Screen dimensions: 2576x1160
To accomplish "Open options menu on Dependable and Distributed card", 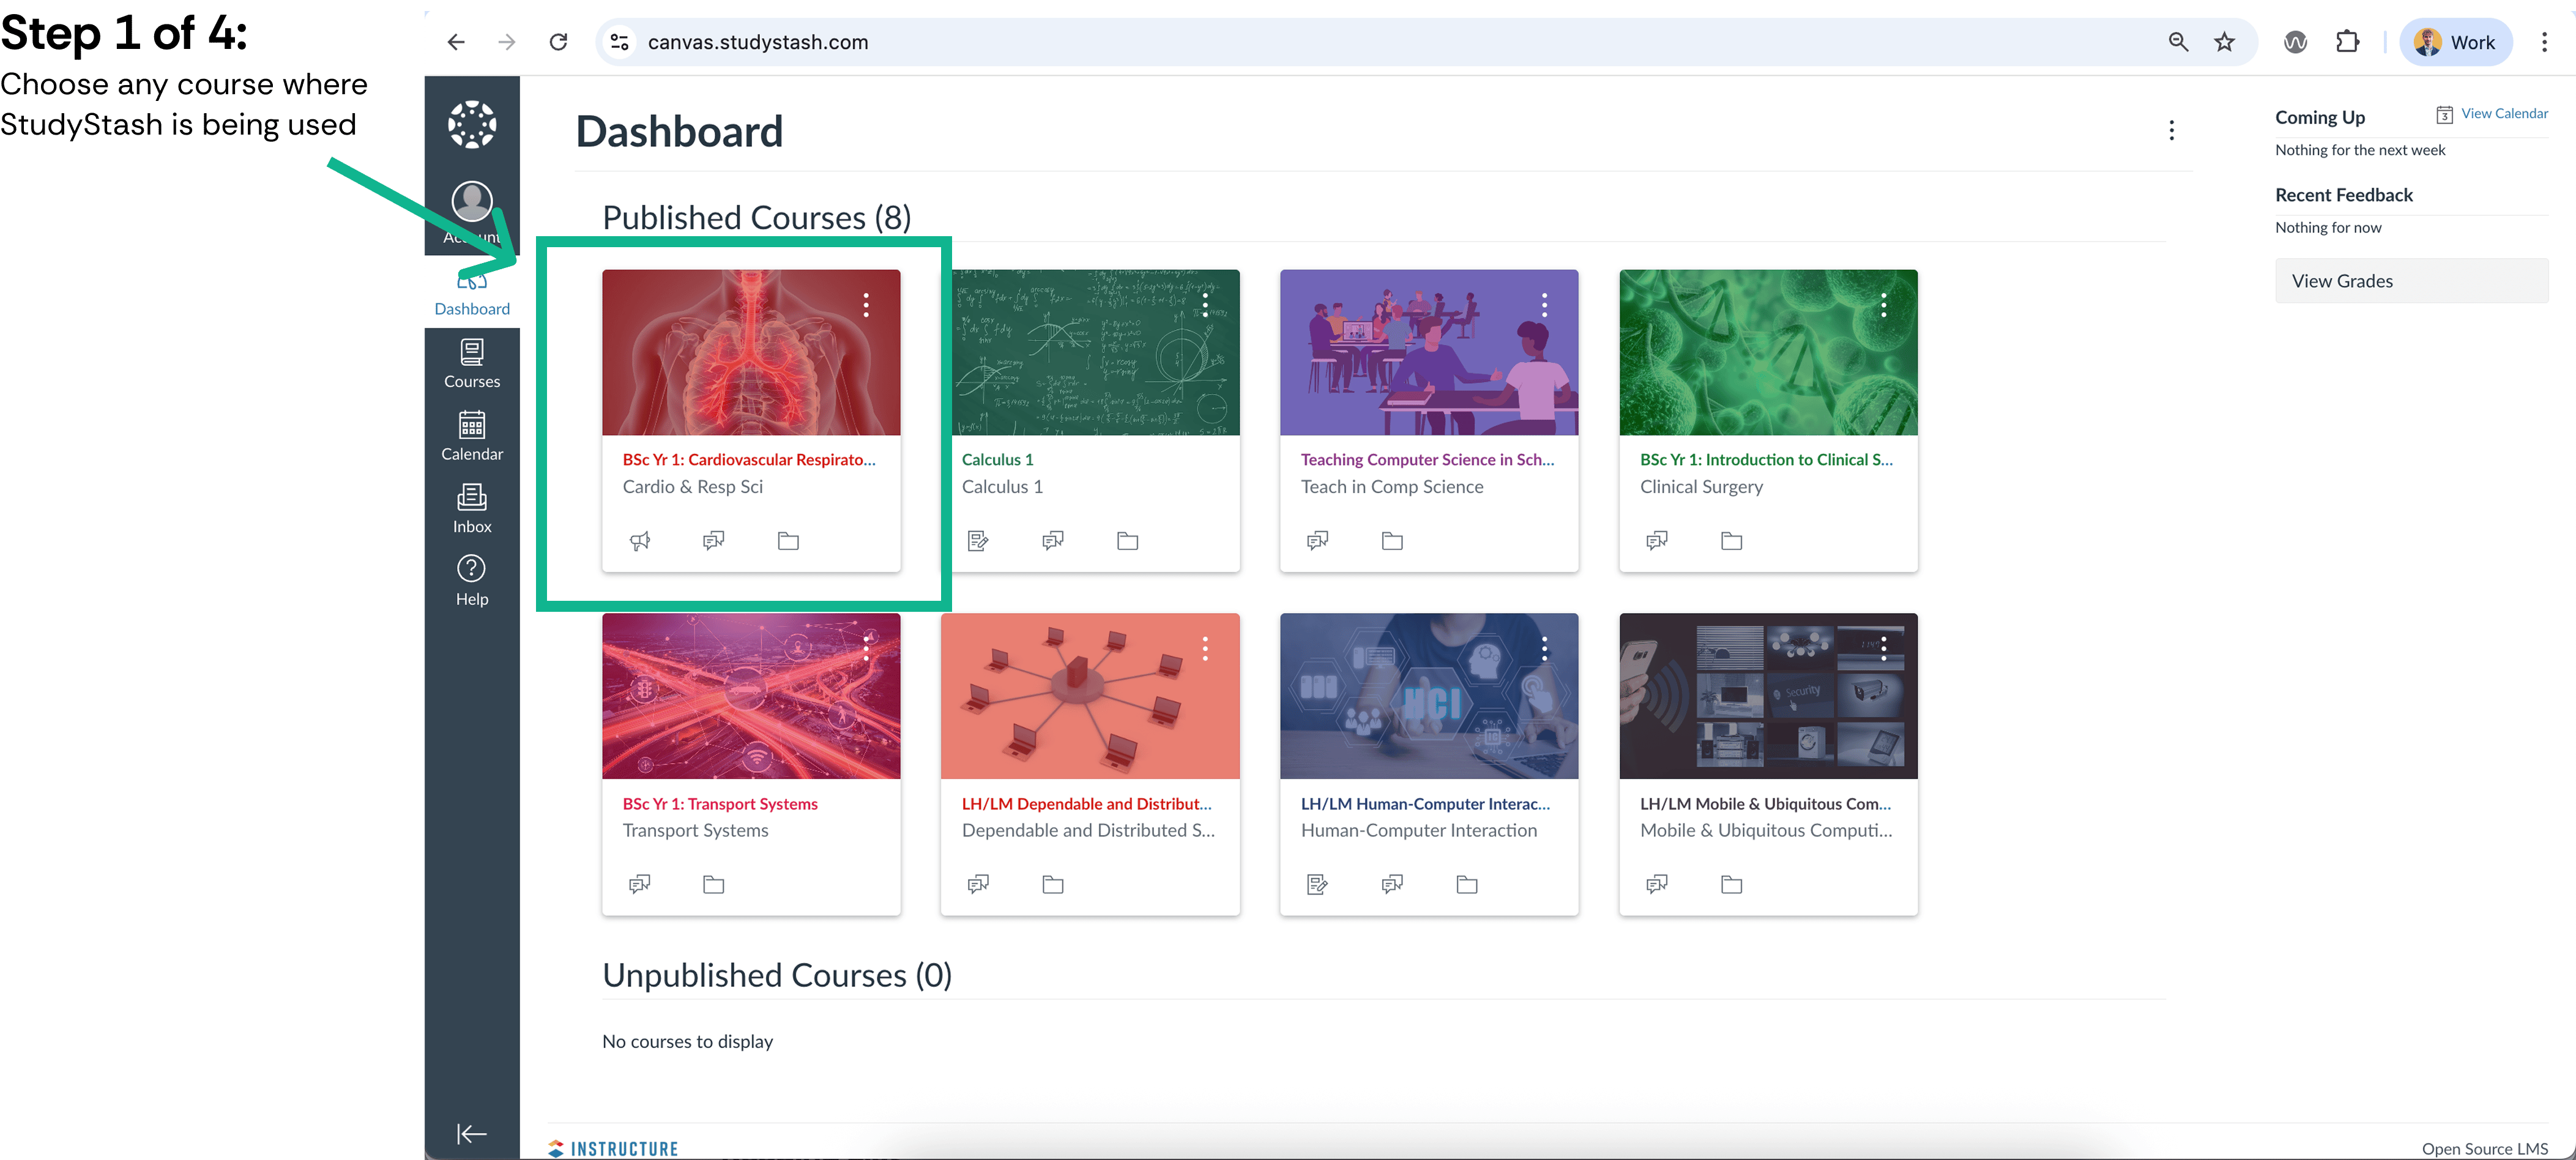I will tap(1205, 649).
